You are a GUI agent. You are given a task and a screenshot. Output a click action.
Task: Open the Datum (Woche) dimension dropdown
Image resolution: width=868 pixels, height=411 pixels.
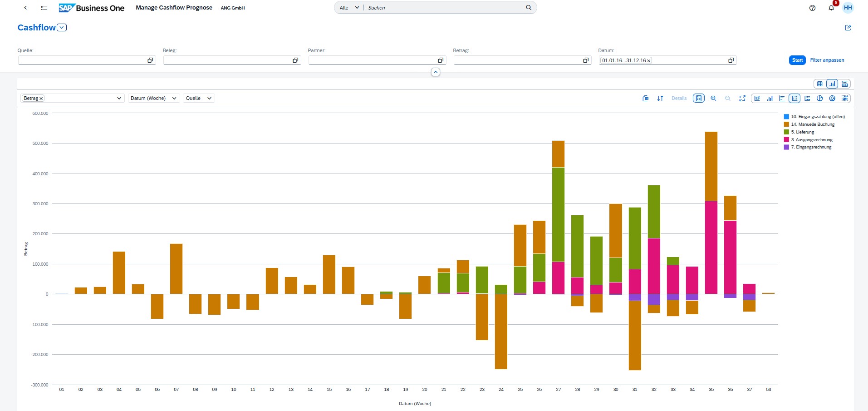pos(153,98)
